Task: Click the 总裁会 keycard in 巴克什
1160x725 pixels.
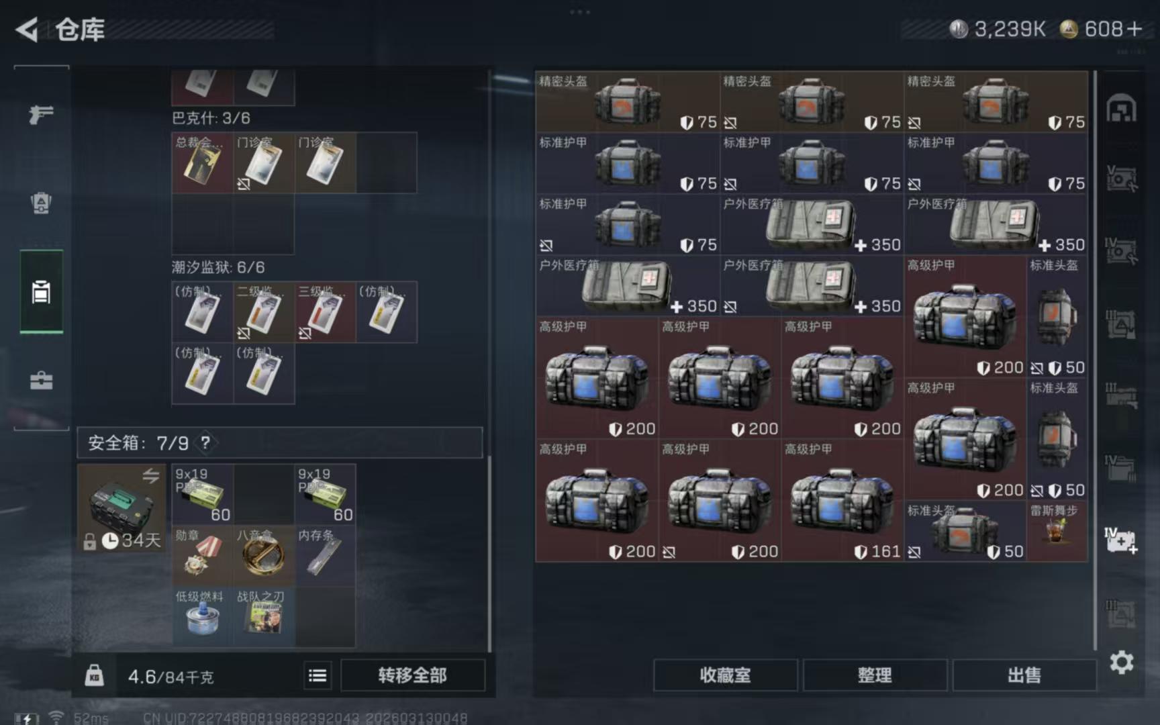Action: tap(203, 163)
